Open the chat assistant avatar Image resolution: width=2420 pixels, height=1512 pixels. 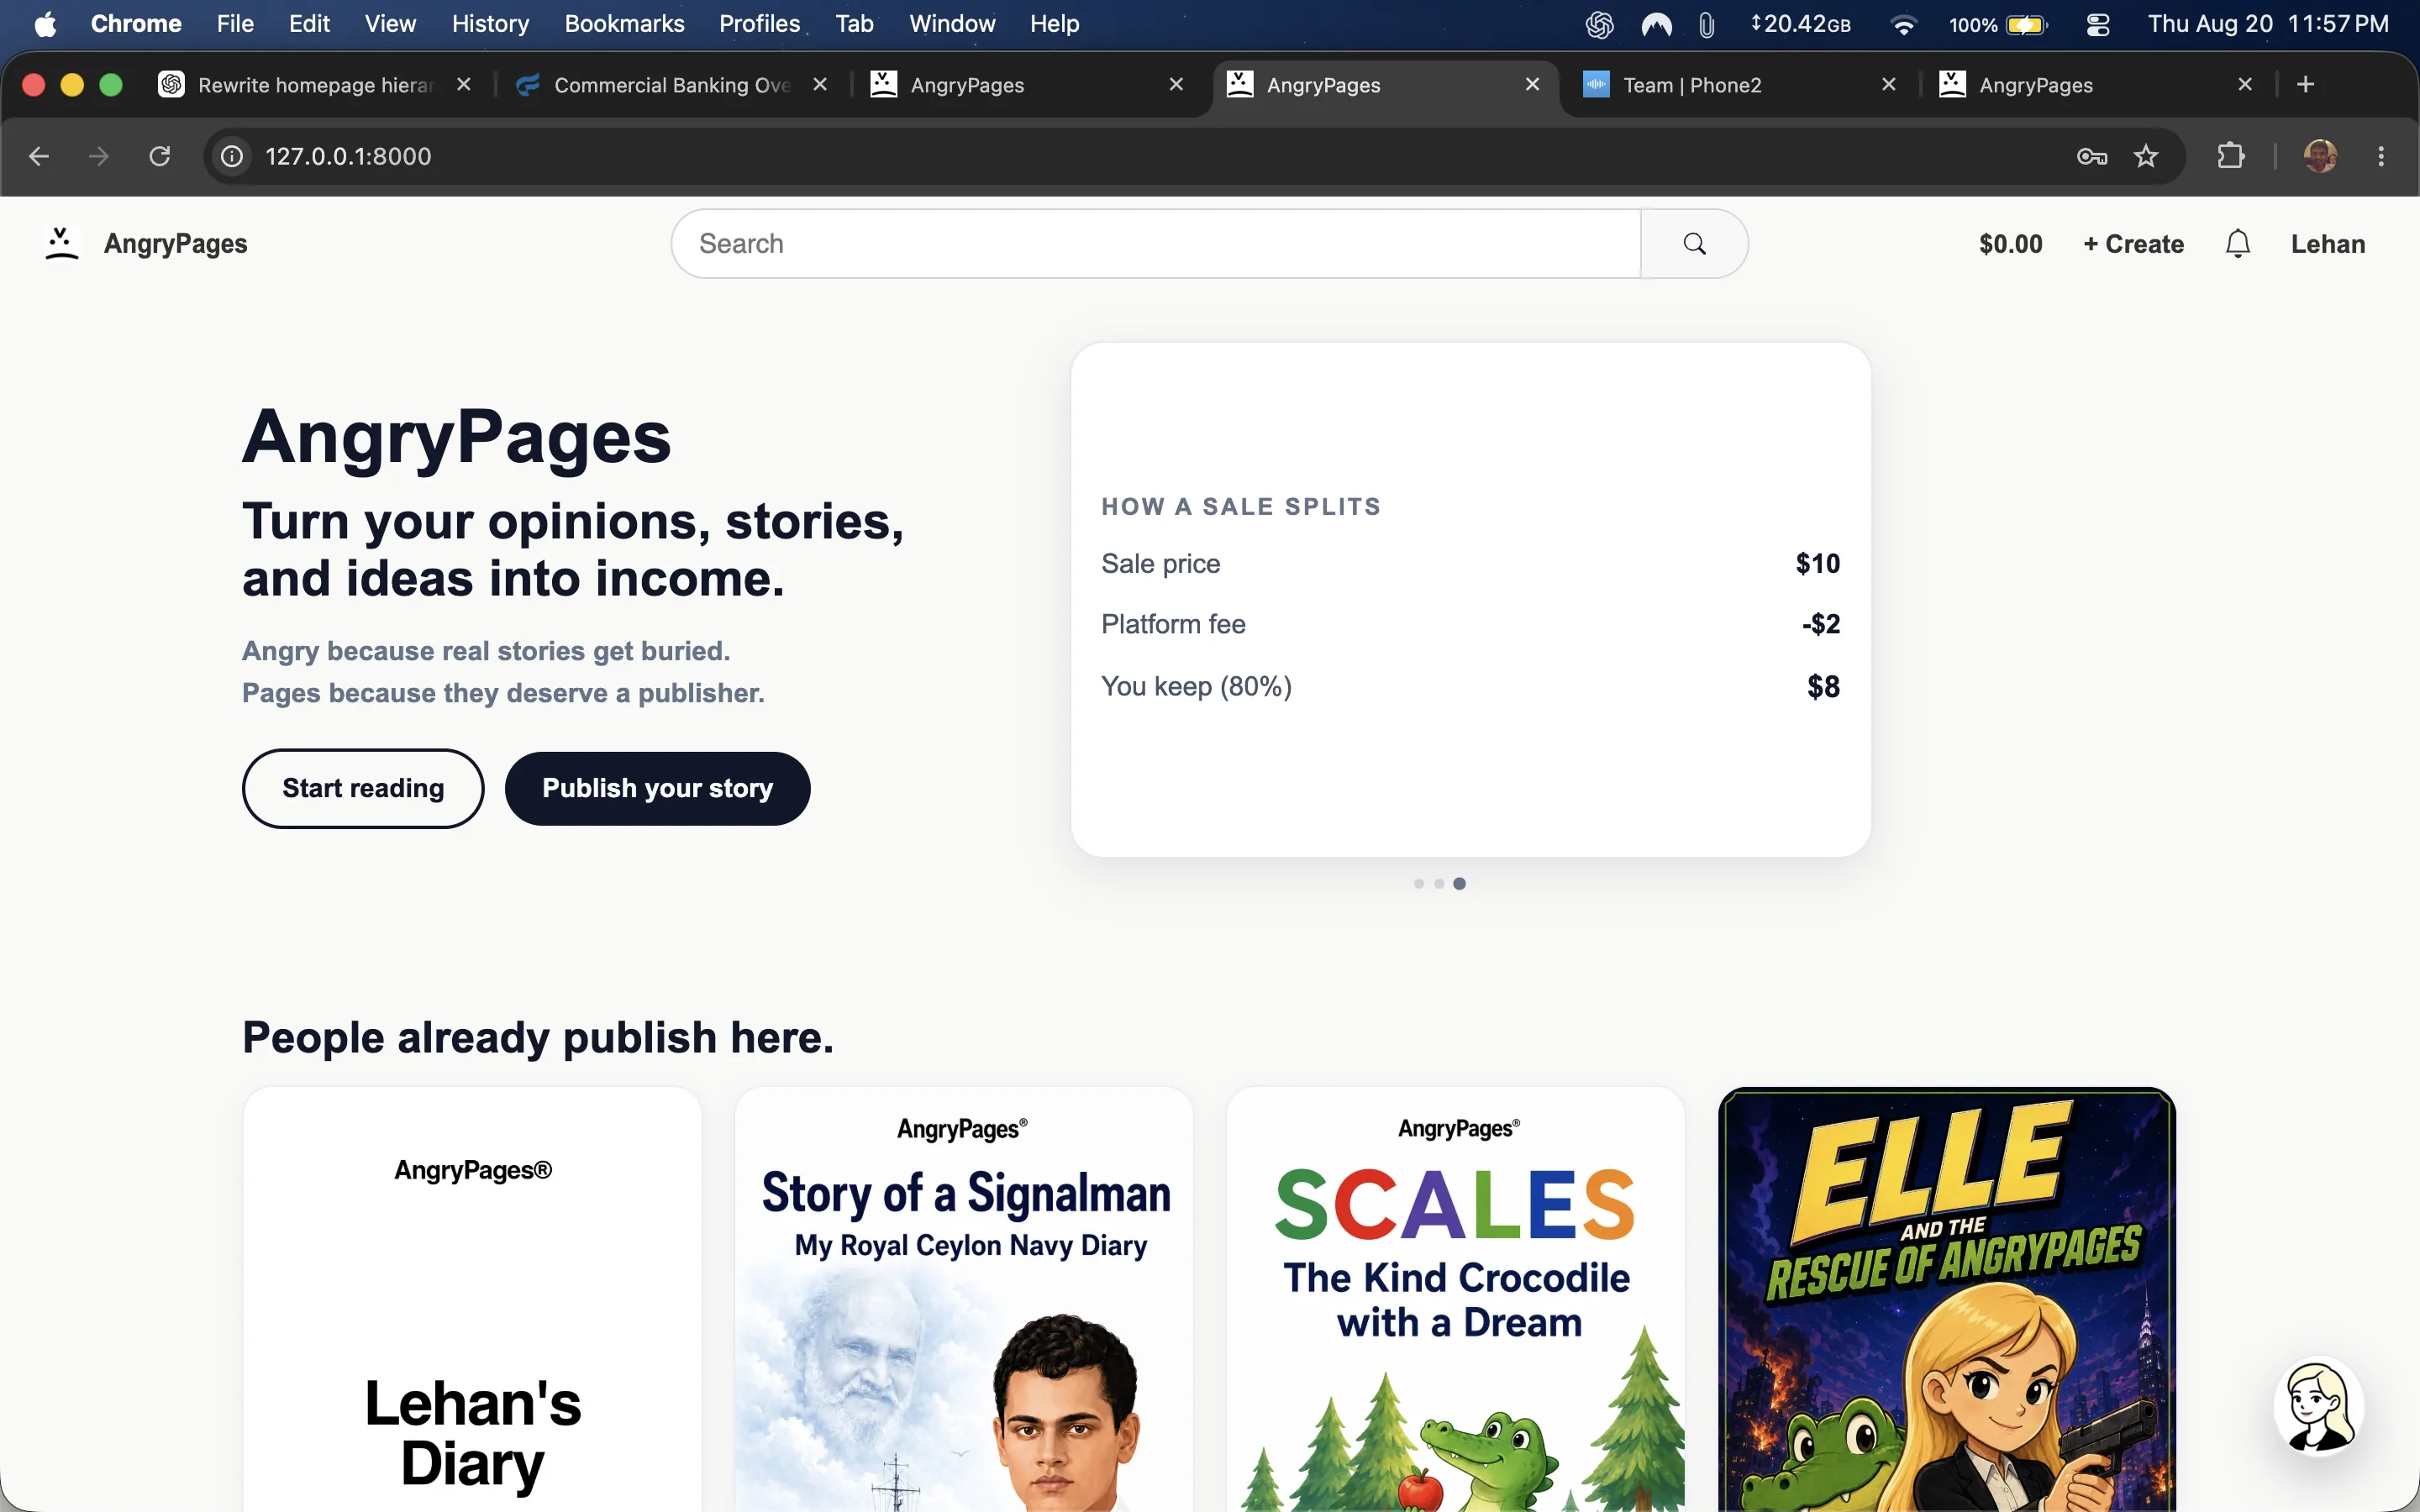tap(2319, 1405)
